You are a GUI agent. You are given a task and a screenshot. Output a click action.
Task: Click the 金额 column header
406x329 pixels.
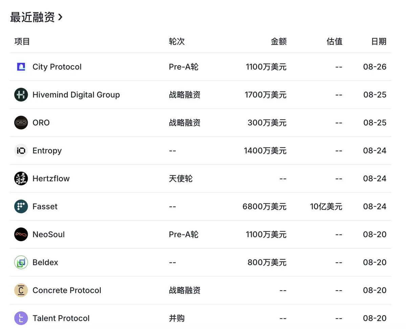[279, 42]
